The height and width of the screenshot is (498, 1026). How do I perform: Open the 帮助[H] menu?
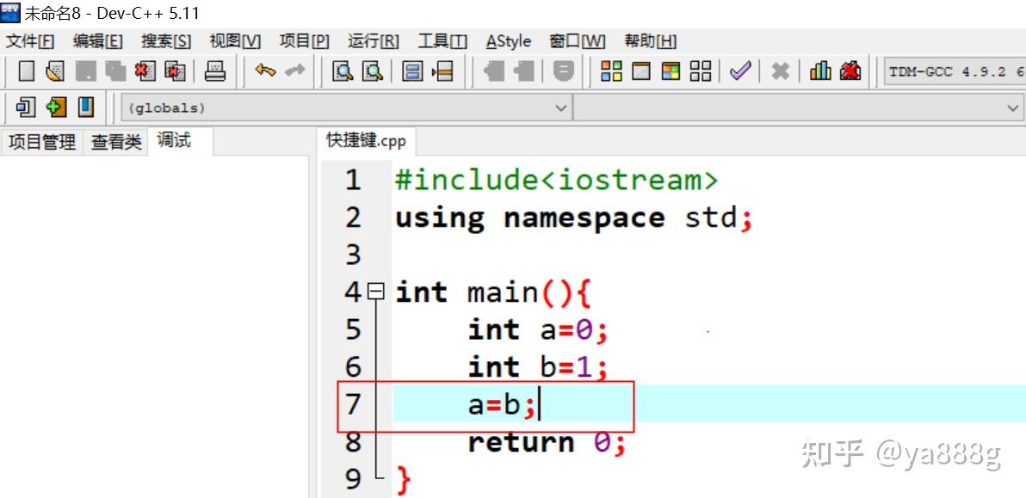[x=650, y=42]
